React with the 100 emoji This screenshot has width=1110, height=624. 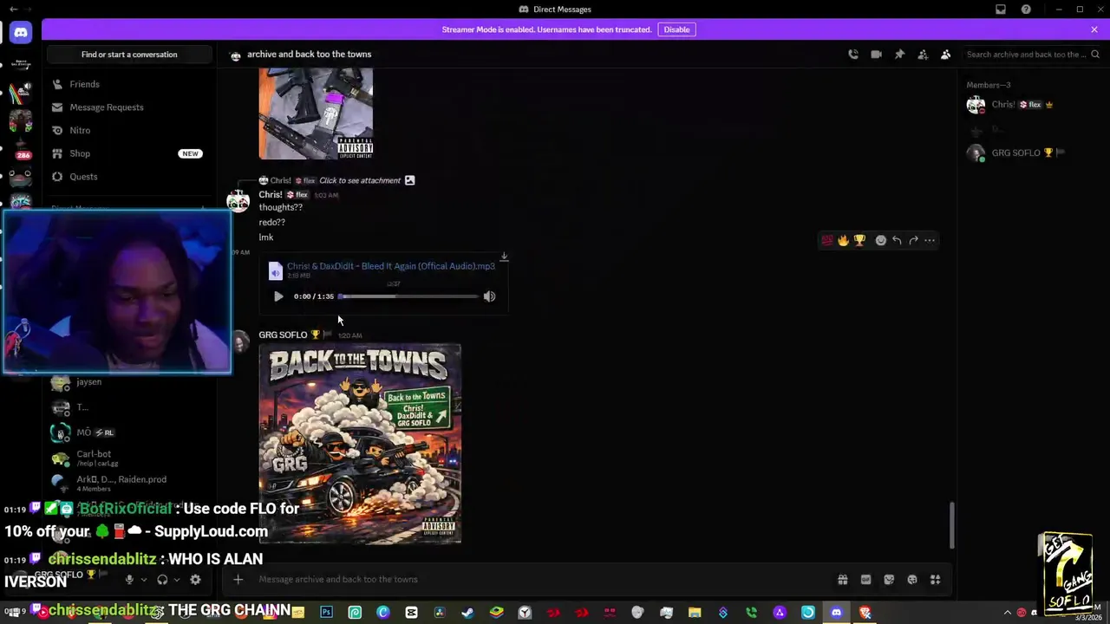827,240
